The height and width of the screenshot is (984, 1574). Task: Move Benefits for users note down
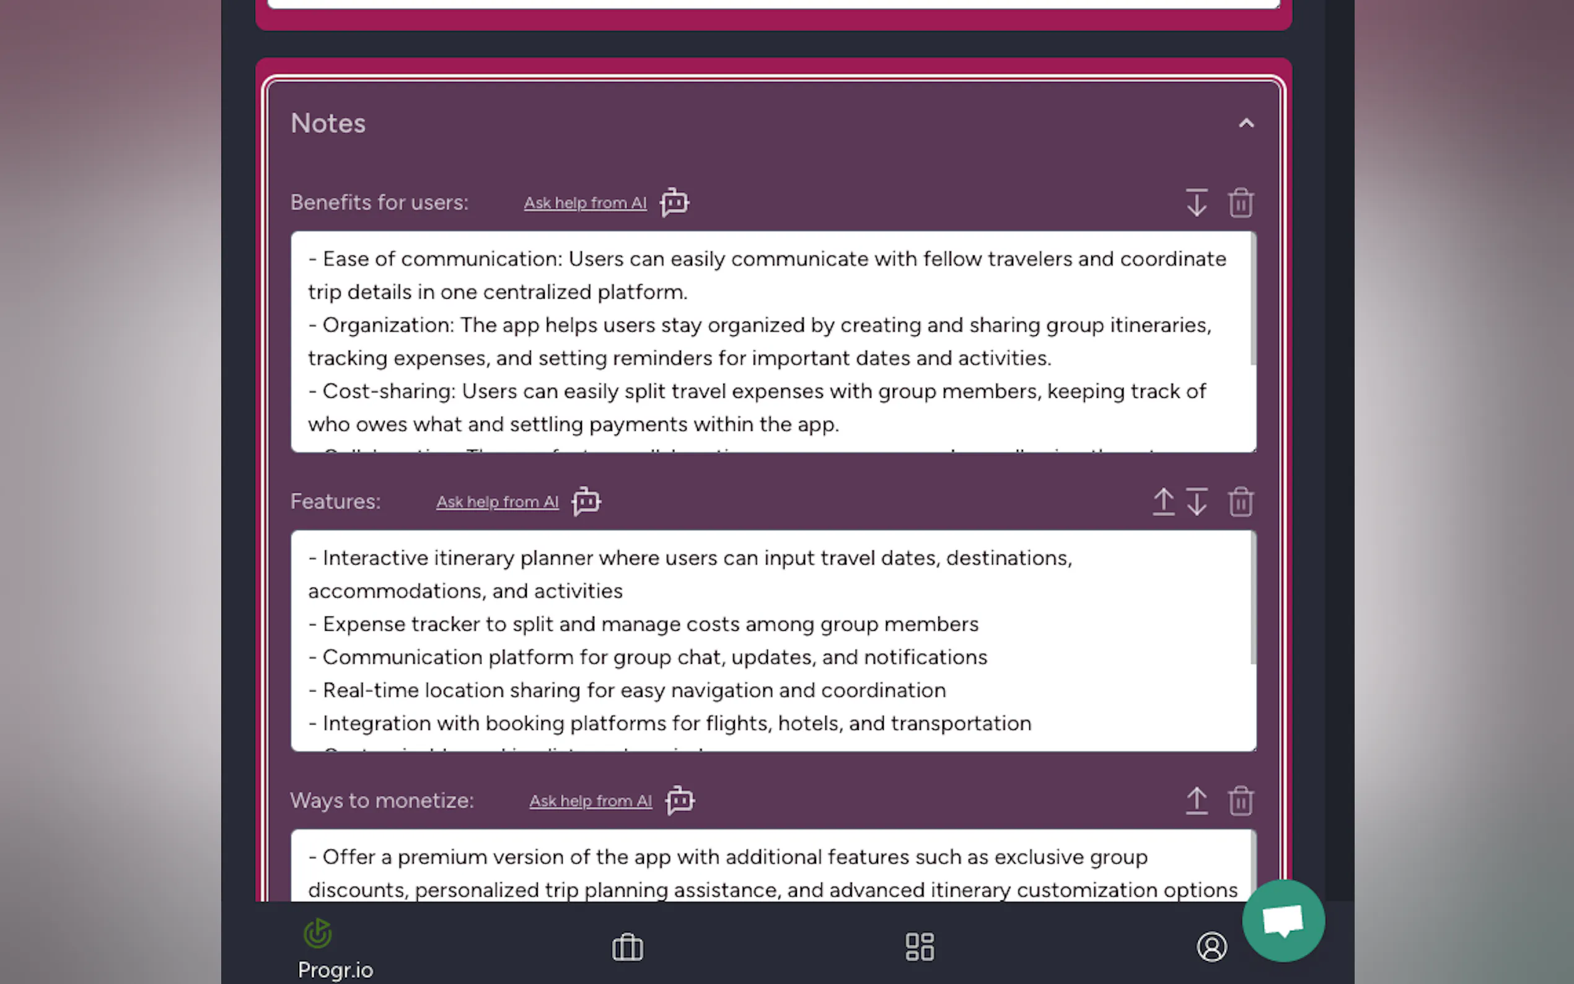(1196, 203)
